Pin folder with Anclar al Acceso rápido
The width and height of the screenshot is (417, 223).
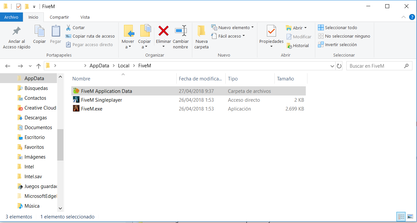(x=16, y=38)
